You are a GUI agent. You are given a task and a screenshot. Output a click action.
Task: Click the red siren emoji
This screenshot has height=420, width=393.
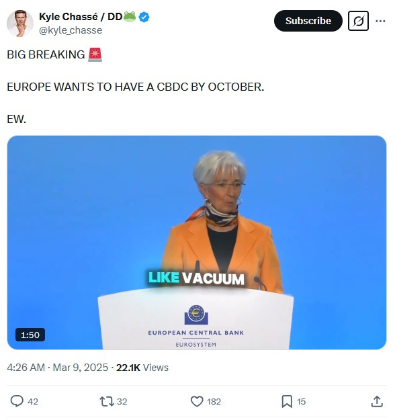pyautogui.click(x=95, y=54)
